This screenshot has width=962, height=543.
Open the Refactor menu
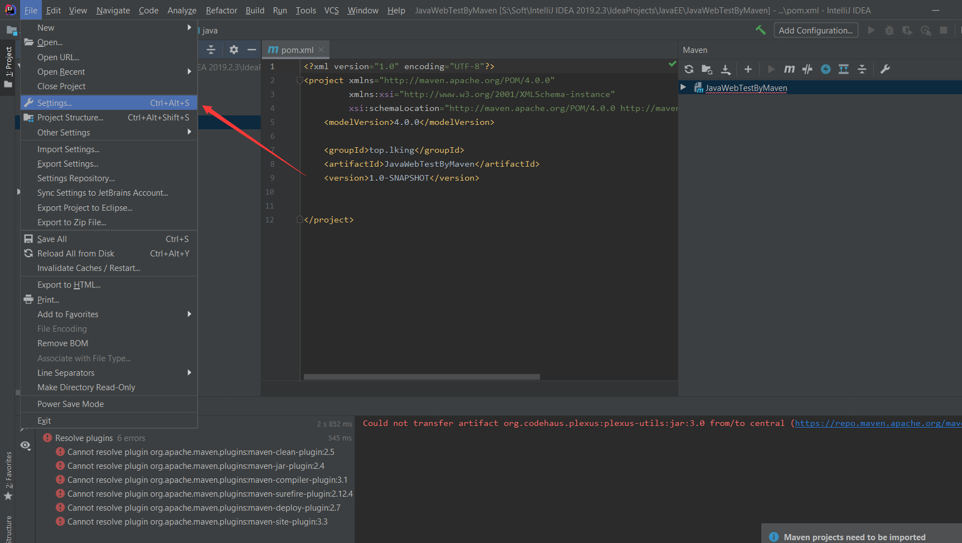[x=221, y=10]
